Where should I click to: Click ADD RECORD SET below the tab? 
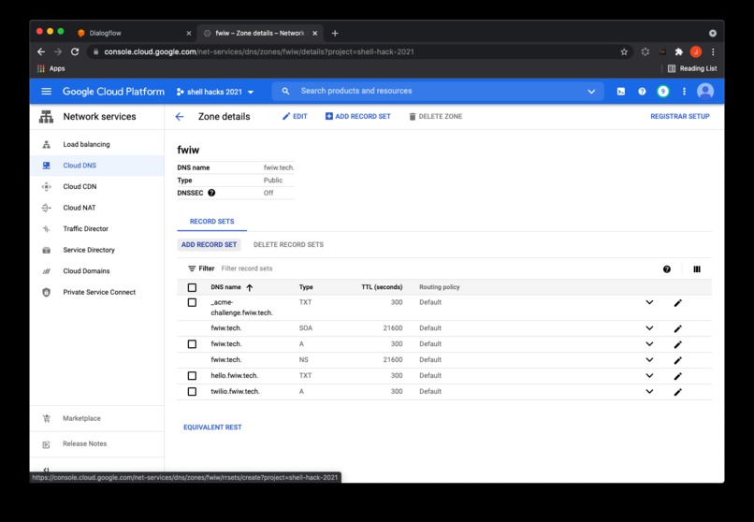tap(210, 245)
